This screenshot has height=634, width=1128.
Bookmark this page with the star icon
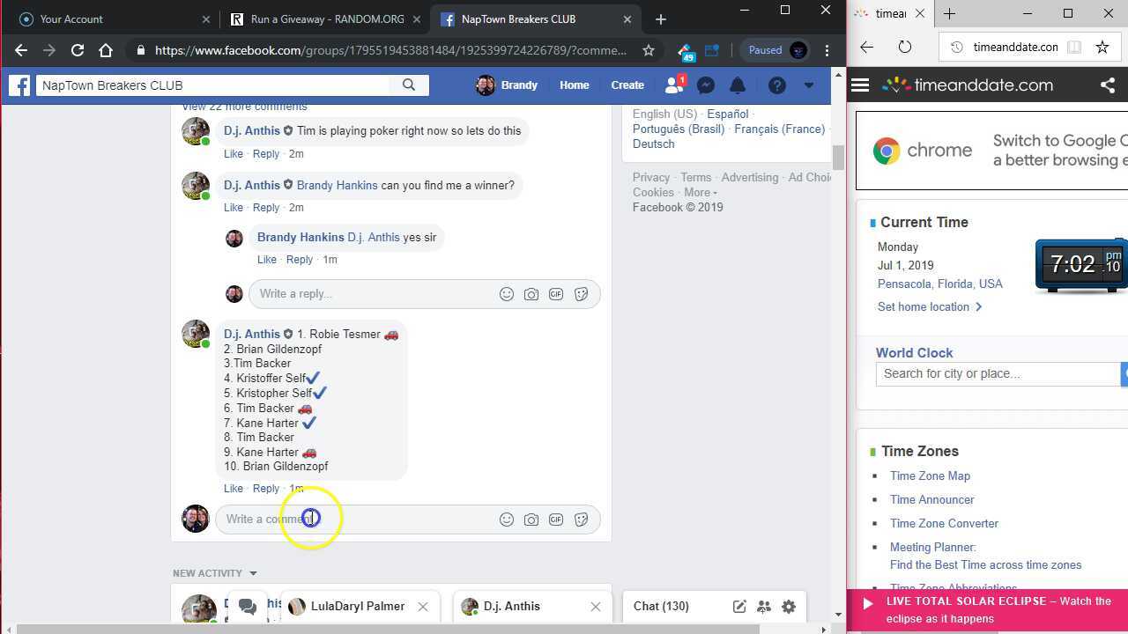coord(649,50)
